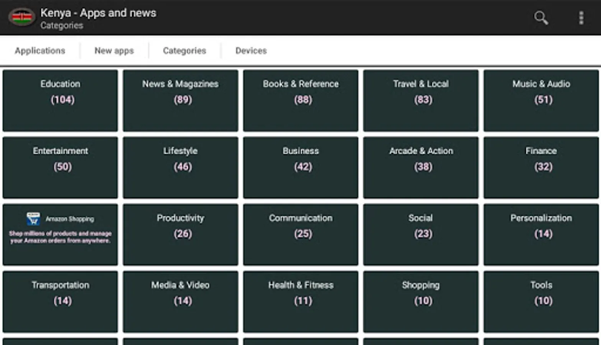Click the Kenya - Apps and news title

point(98,13)
